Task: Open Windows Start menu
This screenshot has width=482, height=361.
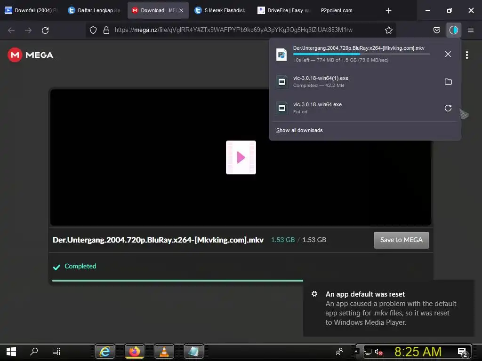Action: (11, 352)
